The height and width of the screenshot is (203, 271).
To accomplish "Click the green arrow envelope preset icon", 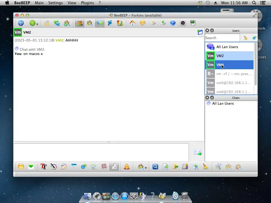I will click(31, 167).
